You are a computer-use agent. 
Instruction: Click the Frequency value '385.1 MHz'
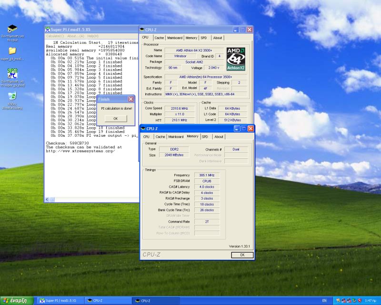207,175
